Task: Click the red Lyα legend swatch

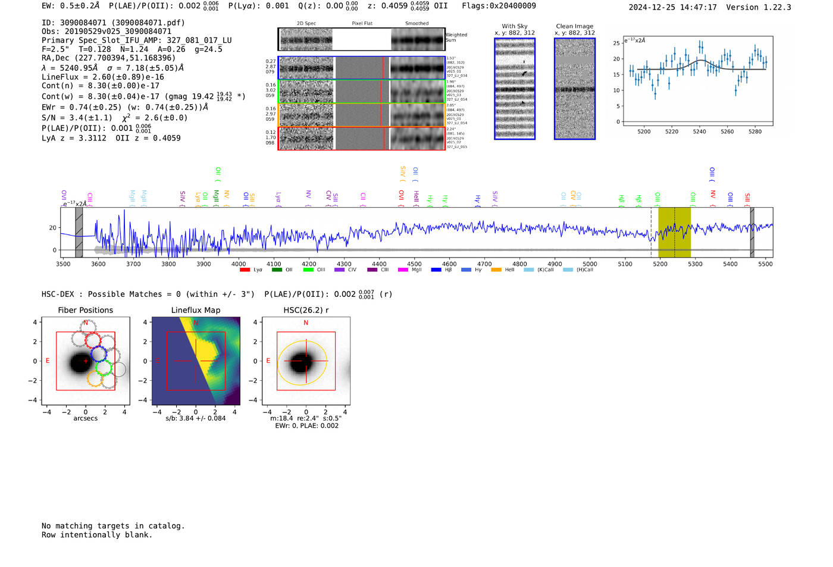Action: 245,270
